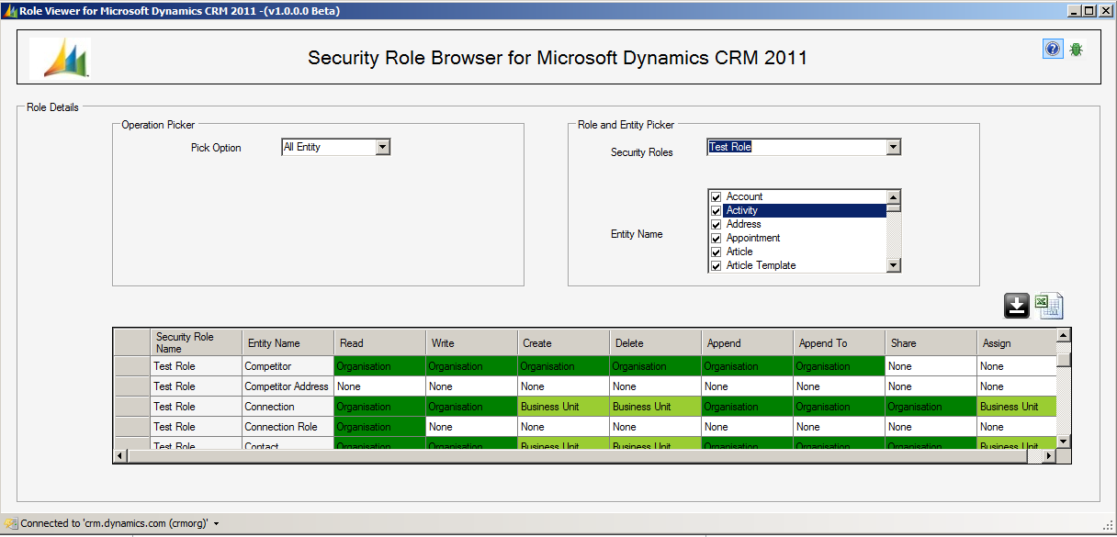Select Activity item in entity list

pos(805,210)
